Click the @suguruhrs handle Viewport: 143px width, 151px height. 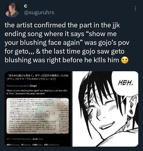click(39, 12)
